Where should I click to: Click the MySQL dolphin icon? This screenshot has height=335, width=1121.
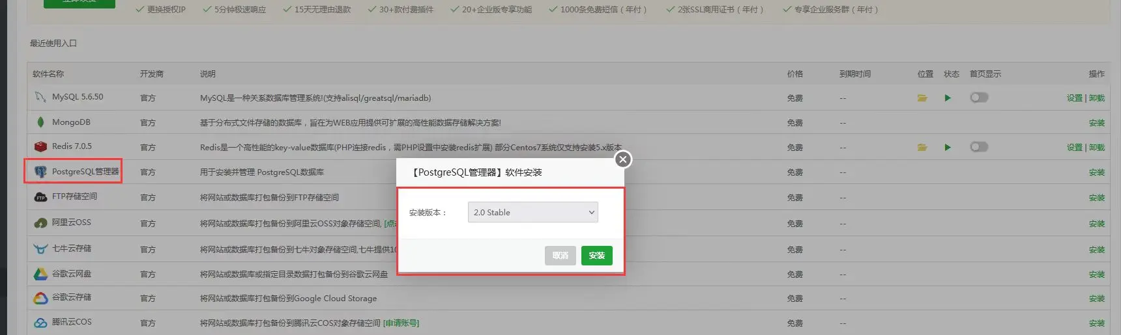[40, 97]
